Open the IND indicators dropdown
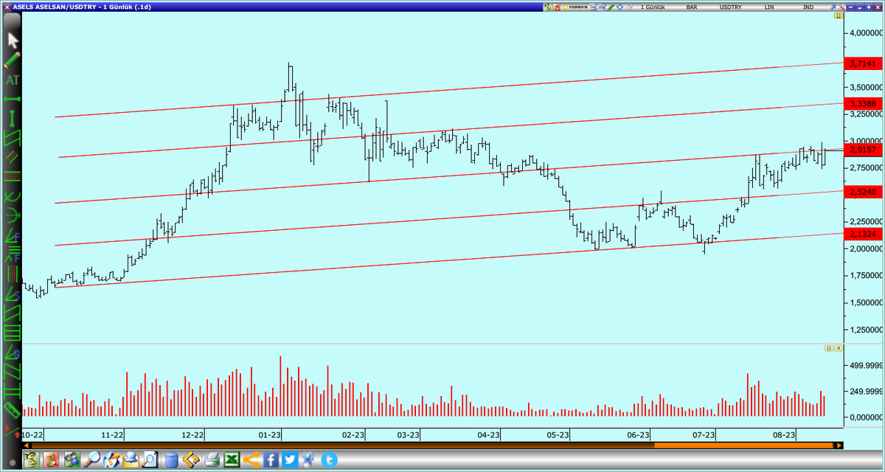Viewport: 885px width, 472px height. tap(808, 7)
